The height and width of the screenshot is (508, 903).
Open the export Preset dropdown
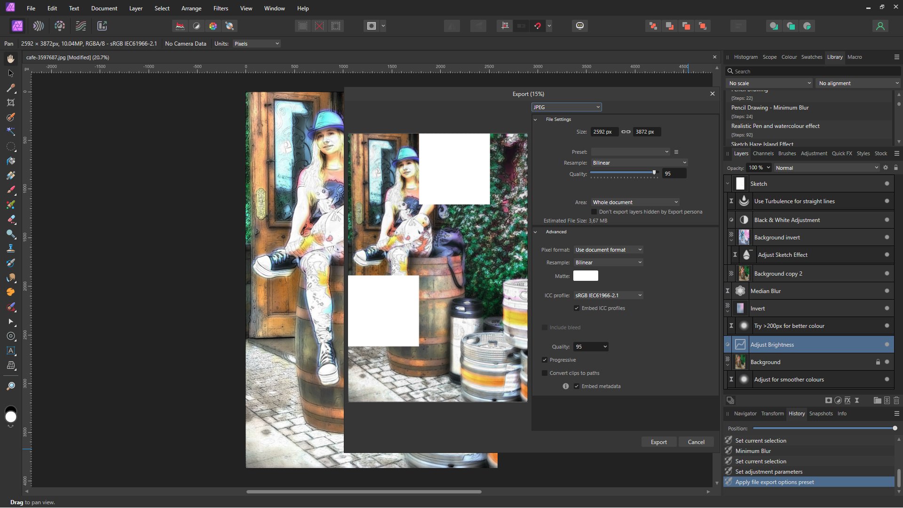point(630,152)
